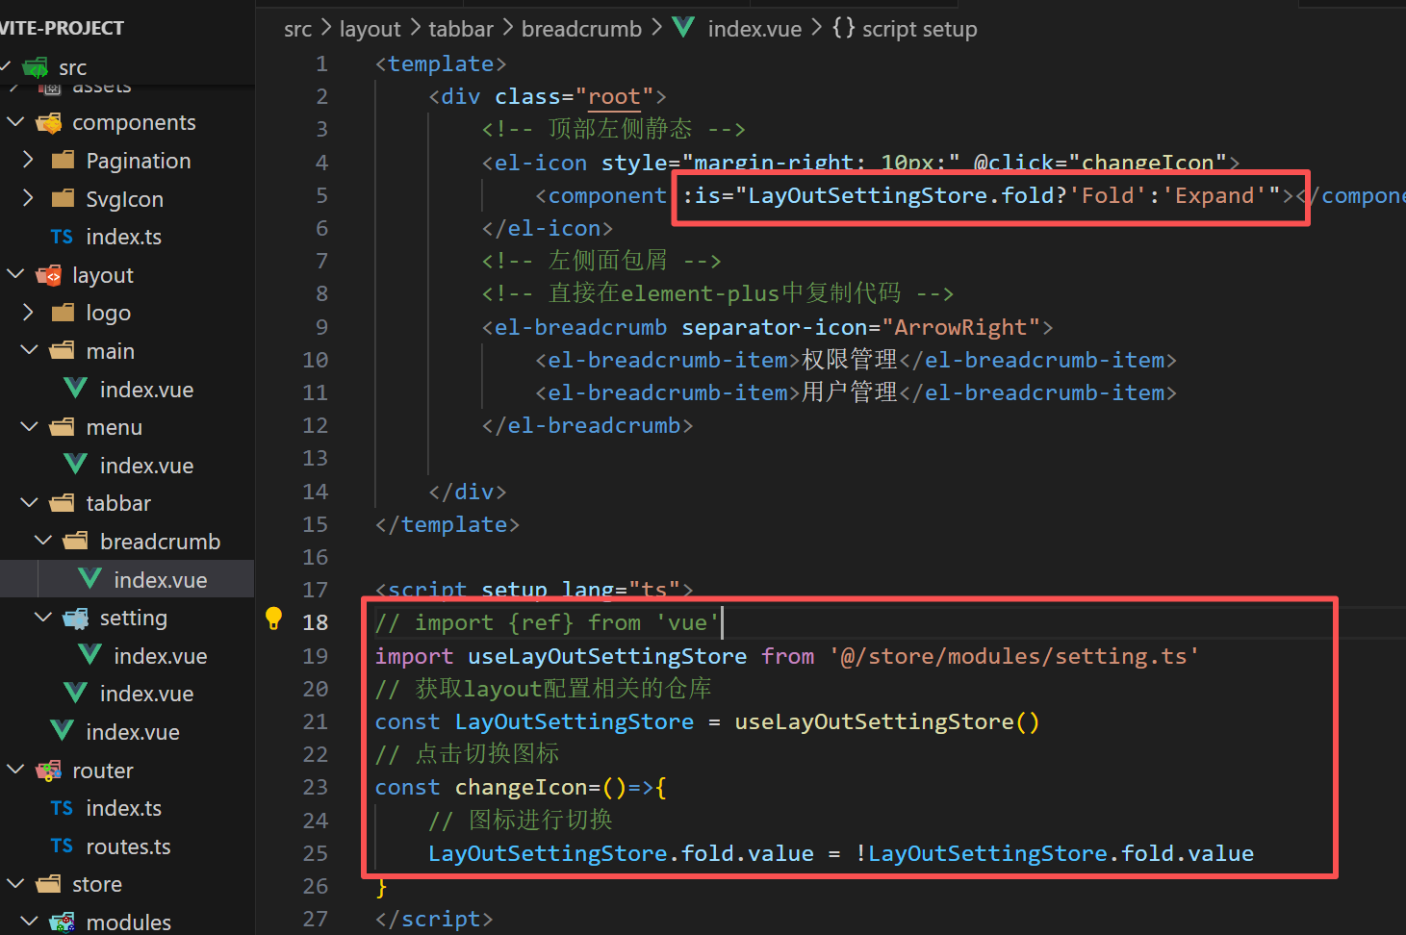Click the menu folder icon

[63, 427]
